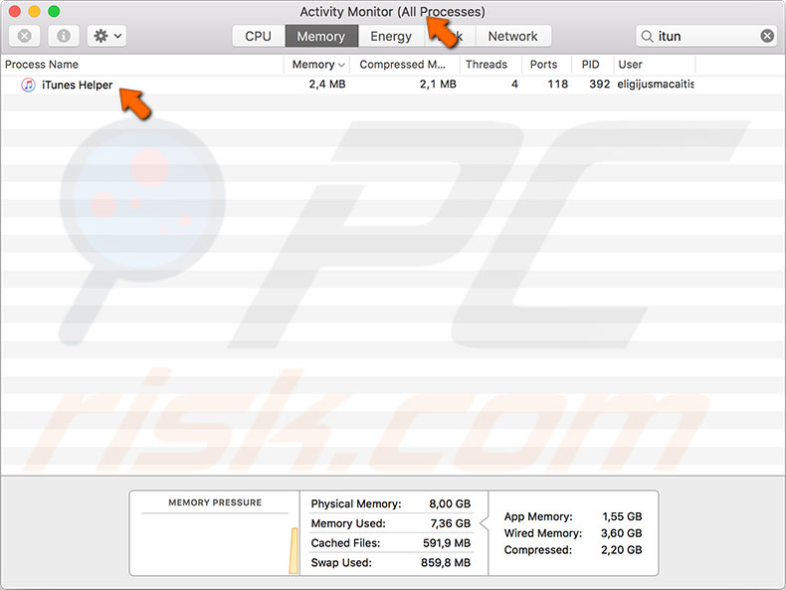Image resolution: width=786 pixels, height=590 pixels.
Task: Open the Network tab
Action: click(512, 36)
